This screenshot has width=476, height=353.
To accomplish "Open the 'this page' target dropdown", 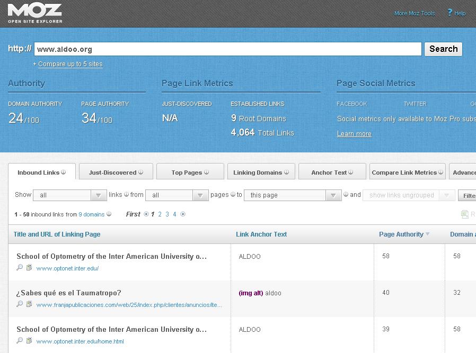I will tap(293, 195).
